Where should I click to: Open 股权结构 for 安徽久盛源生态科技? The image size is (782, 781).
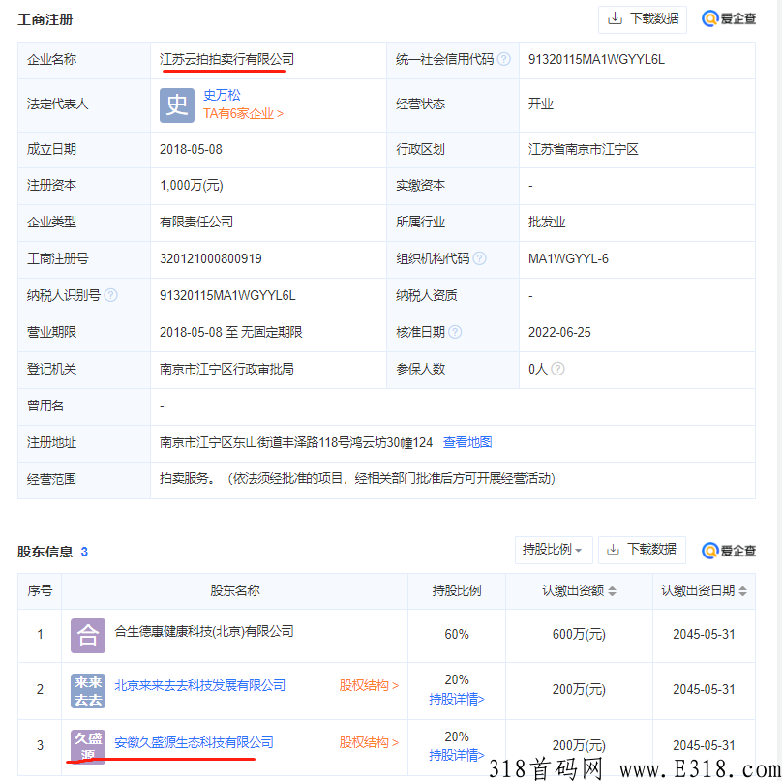(x=369, y=742)
